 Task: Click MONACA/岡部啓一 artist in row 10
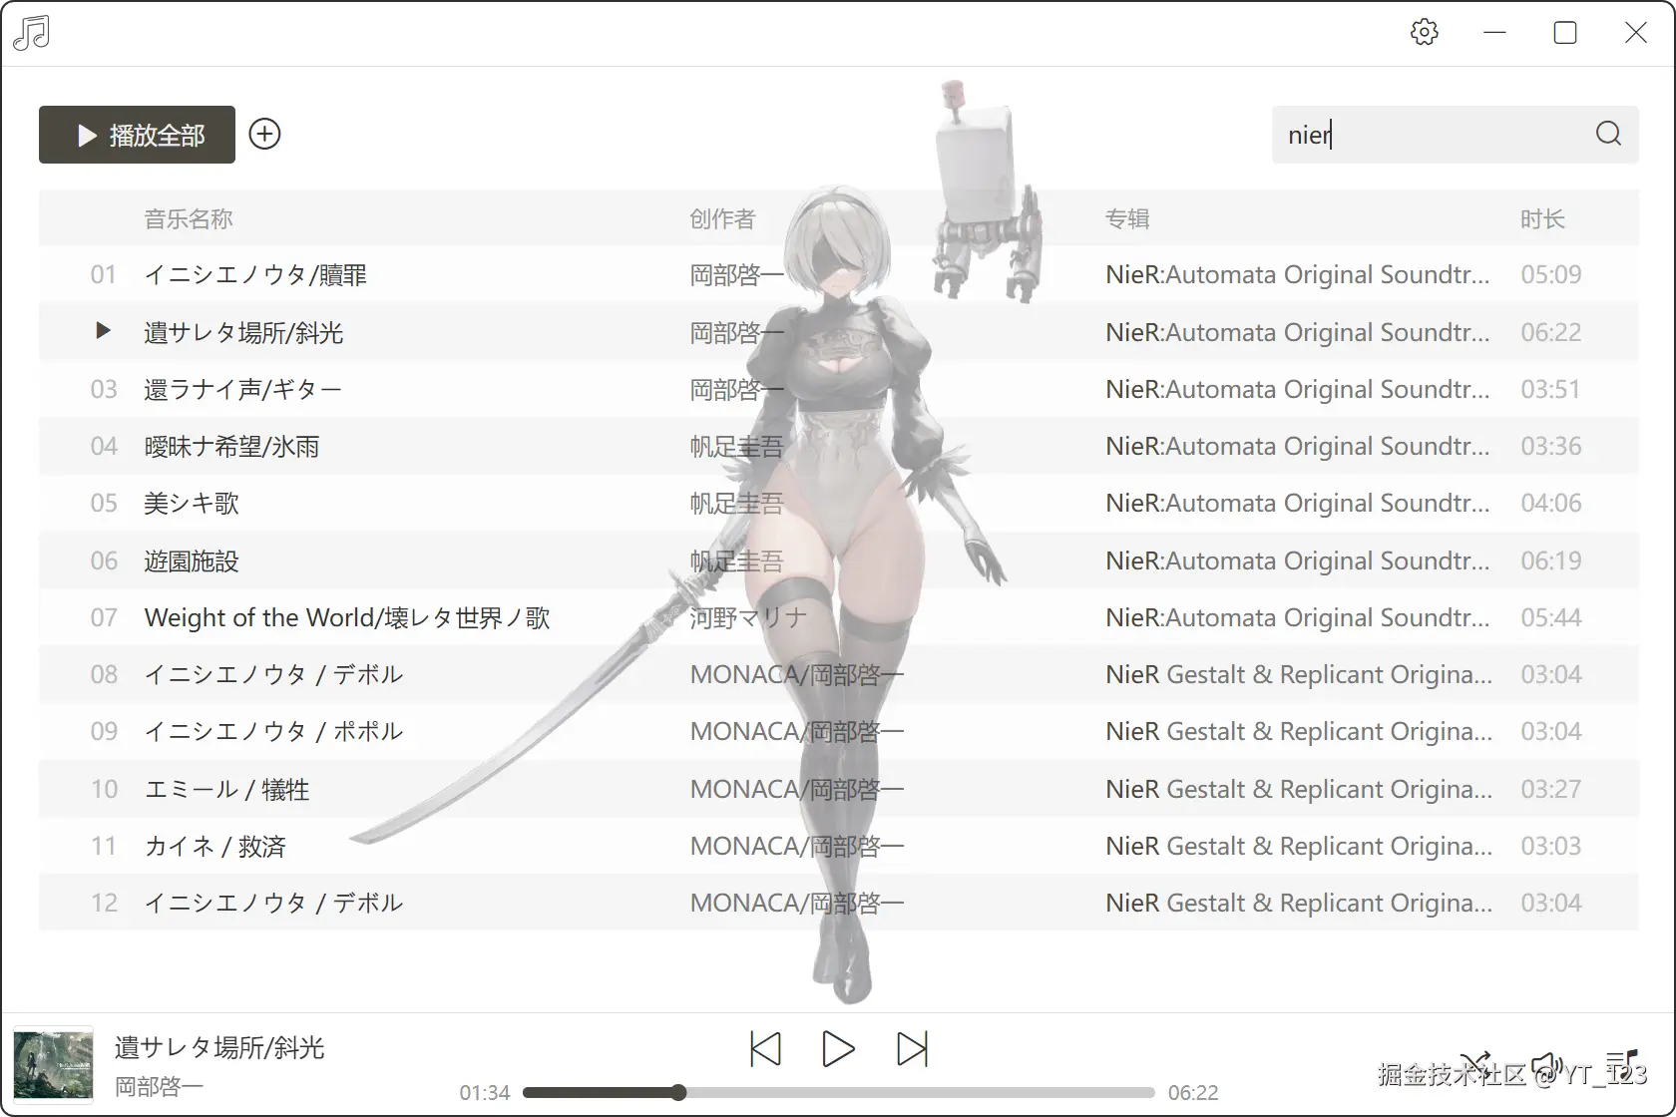coord(796,790)
